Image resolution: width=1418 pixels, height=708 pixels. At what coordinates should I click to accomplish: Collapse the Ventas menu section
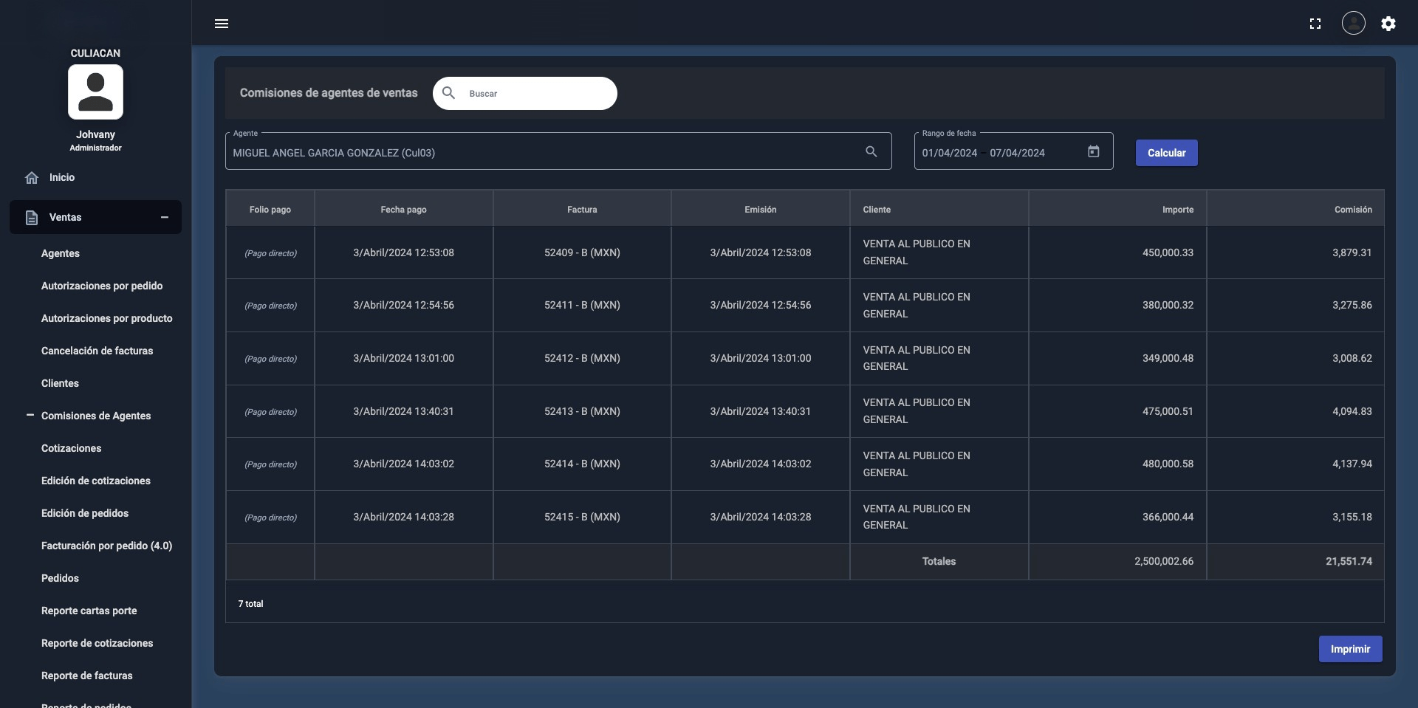pos(165,217)
